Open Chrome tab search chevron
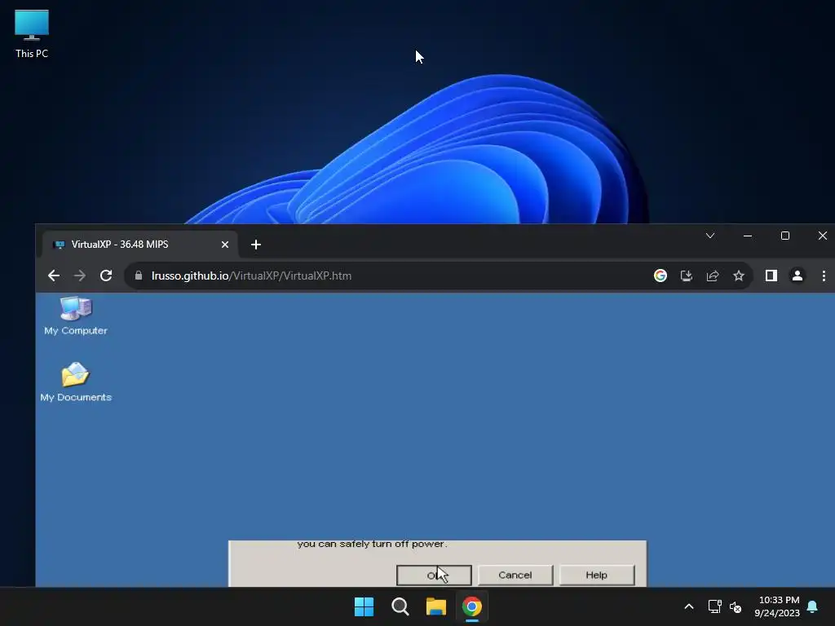 [710, 236]
